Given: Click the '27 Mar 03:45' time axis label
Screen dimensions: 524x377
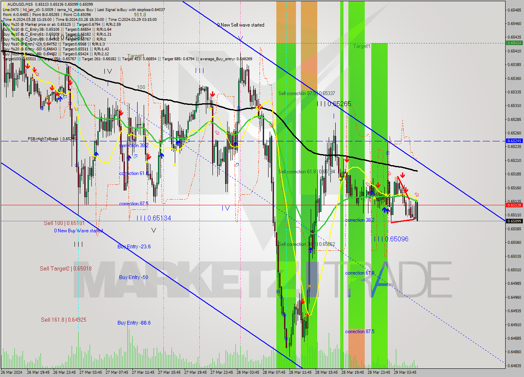Looking at the screenshot, I should coord(90,372).
